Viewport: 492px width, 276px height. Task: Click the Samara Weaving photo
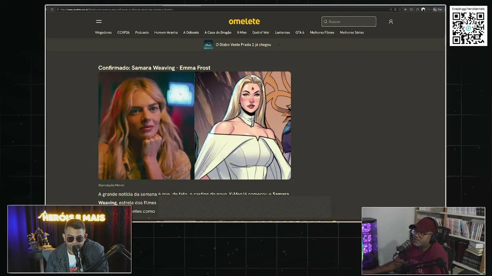[146, 125]
